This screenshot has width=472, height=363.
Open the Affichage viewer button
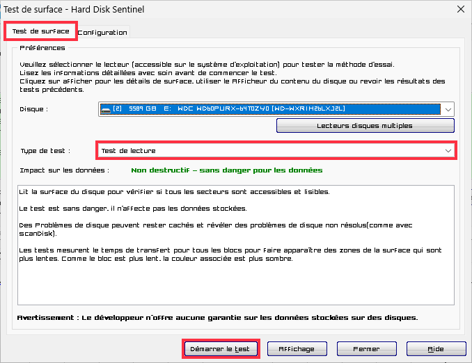point(296,348)
